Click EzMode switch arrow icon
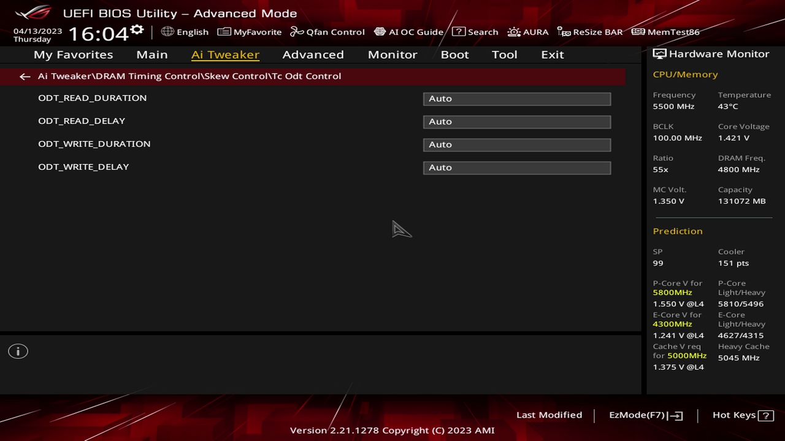 (676, 416)
